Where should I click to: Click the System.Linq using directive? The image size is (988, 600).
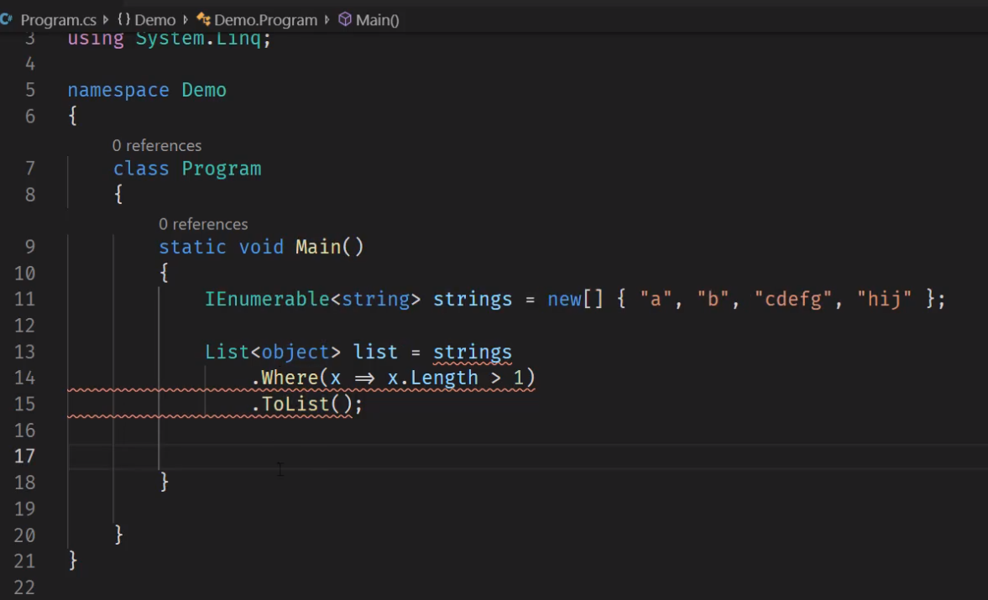coord(203,39)
